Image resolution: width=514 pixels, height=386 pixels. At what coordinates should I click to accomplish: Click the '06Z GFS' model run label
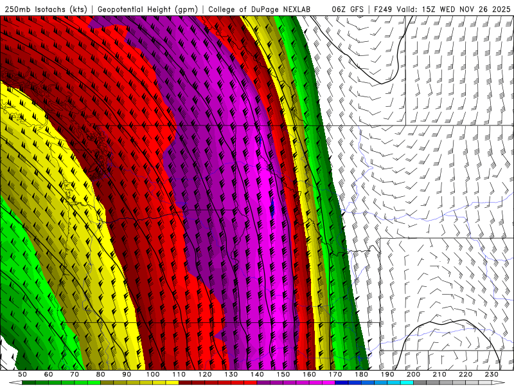pos(348,9)
